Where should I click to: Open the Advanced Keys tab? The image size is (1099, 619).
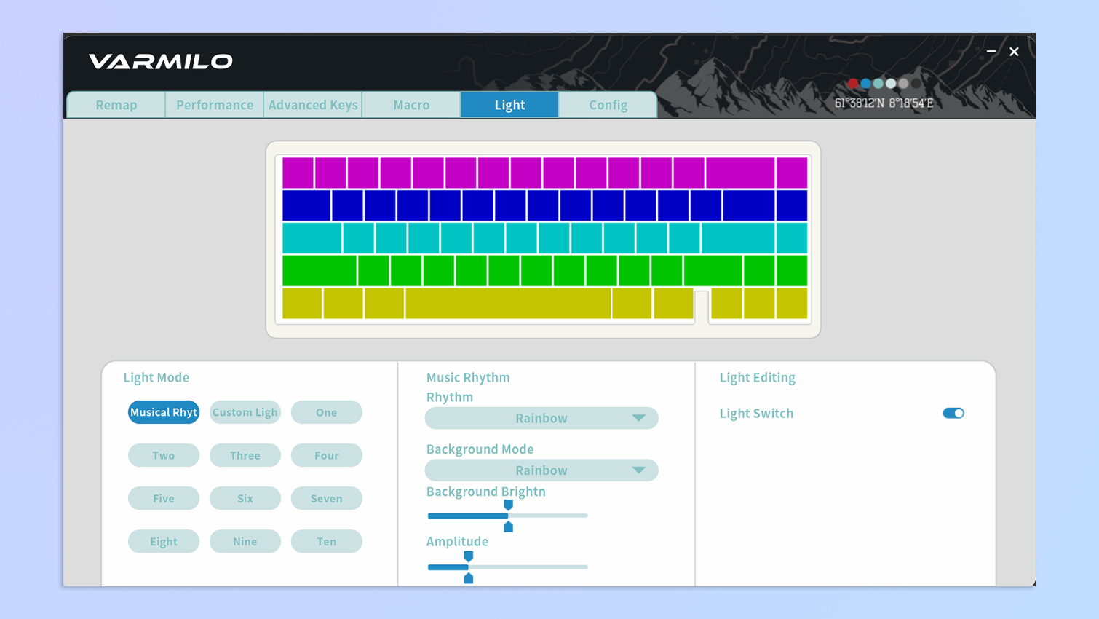313,105
